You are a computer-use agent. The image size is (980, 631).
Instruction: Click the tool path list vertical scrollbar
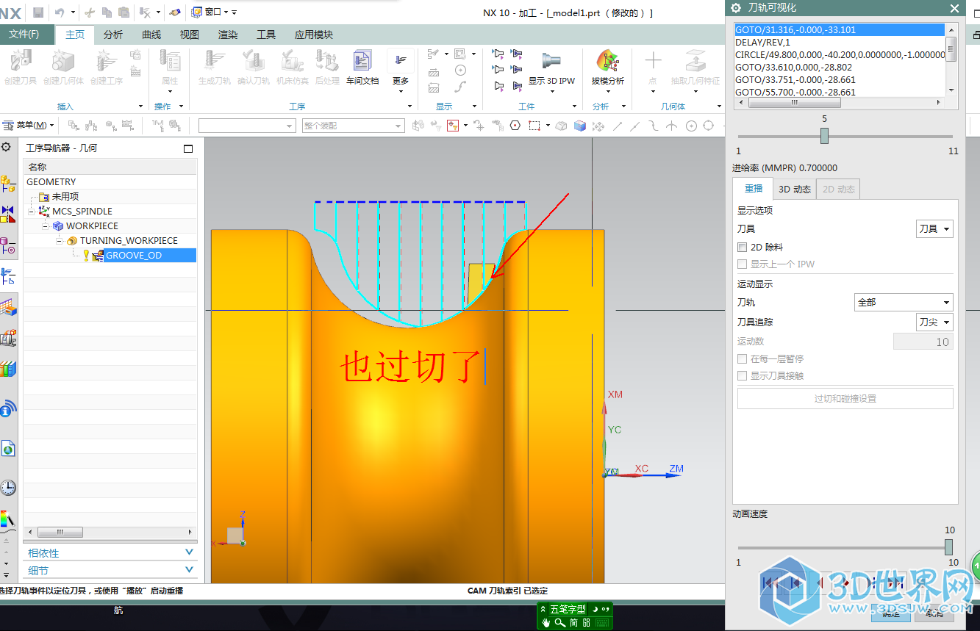pos(951,59)
